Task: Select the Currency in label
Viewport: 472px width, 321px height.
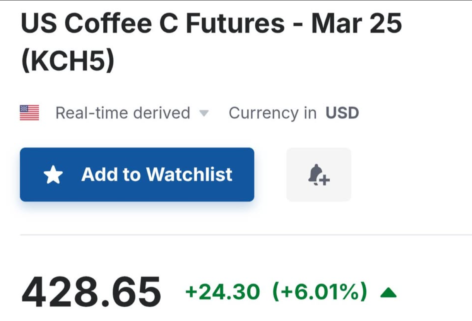Action: pyautogui.click(x=272, y=113)
